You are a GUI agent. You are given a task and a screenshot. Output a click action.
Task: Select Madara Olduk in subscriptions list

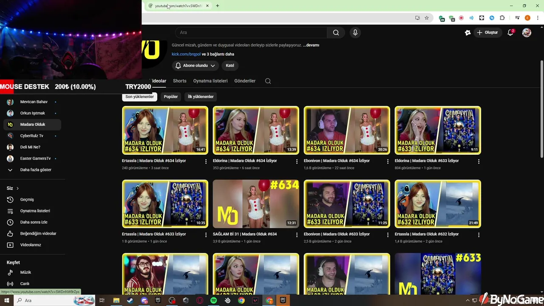pos(32,125)
